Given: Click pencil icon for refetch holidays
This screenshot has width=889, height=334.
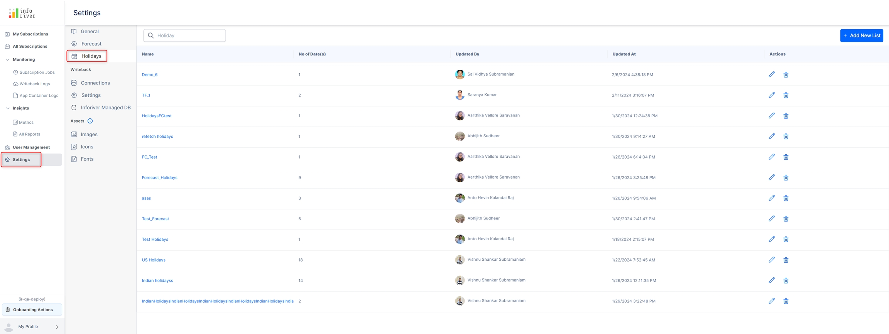Looking at the screenshot, I should pos(771,136).
